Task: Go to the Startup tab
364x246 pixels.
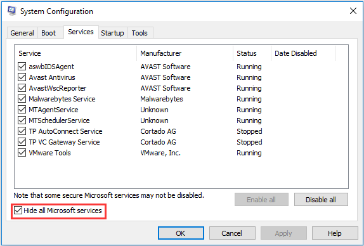Action: [x=112, y=33]
